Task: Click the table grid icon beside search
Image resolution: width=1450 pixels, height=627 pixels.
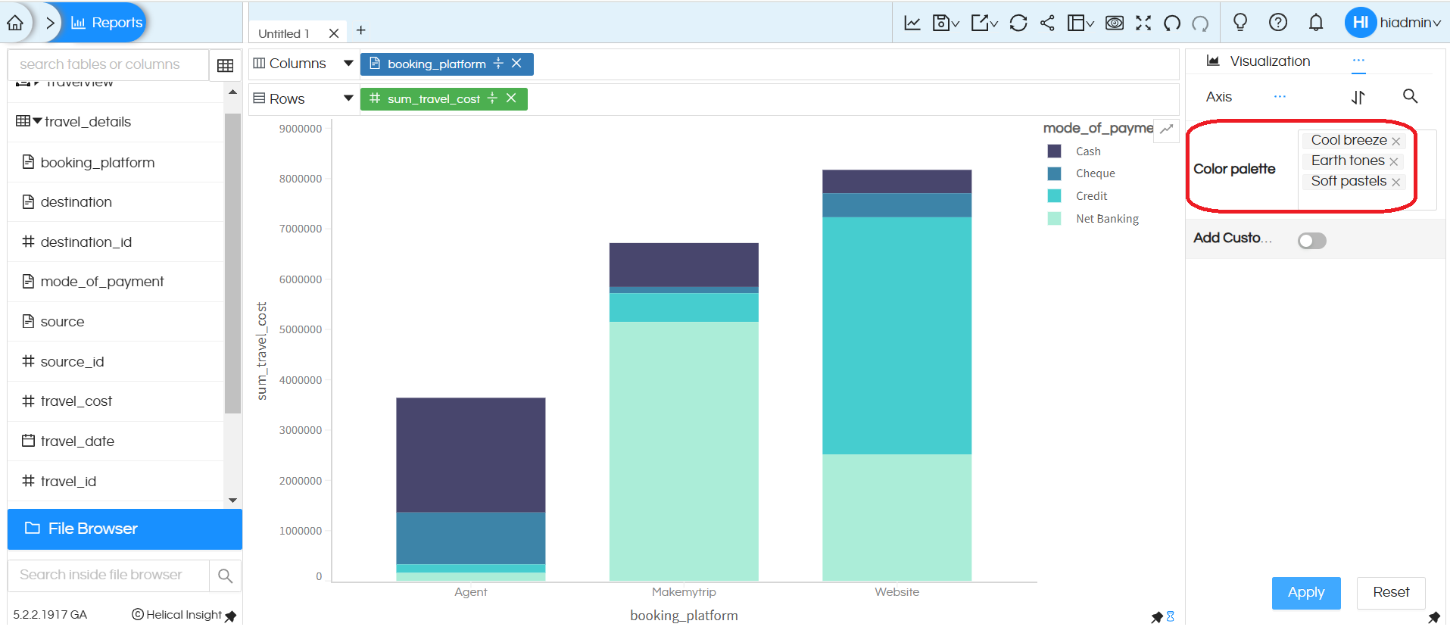Action: coord(225,65)
